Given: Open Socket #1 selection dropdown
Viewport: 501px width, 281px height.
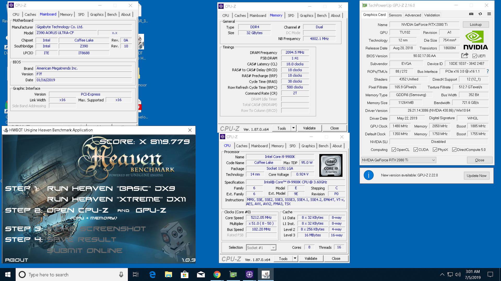Looking at the screenshot, I should click(261, 247).
